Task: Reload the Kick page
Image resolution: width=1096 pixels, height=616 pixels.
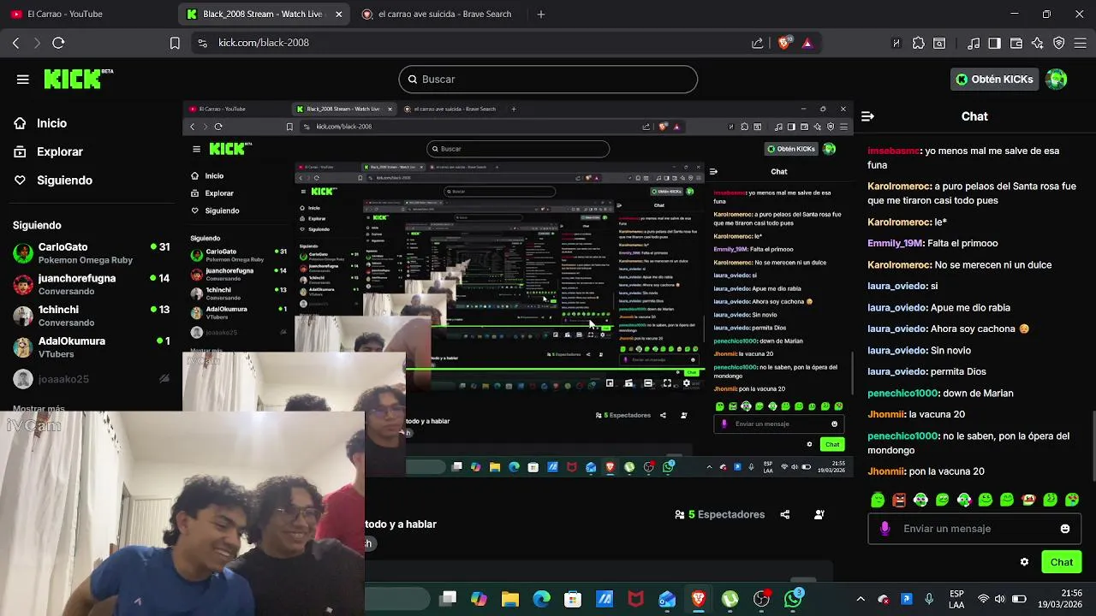Action: tap(58, 43)
